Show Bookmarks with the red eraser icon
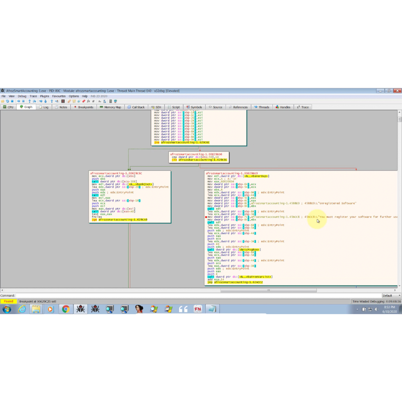Viewport: 402px width, 402px height. pyautogui.click(x=84, y=101)
